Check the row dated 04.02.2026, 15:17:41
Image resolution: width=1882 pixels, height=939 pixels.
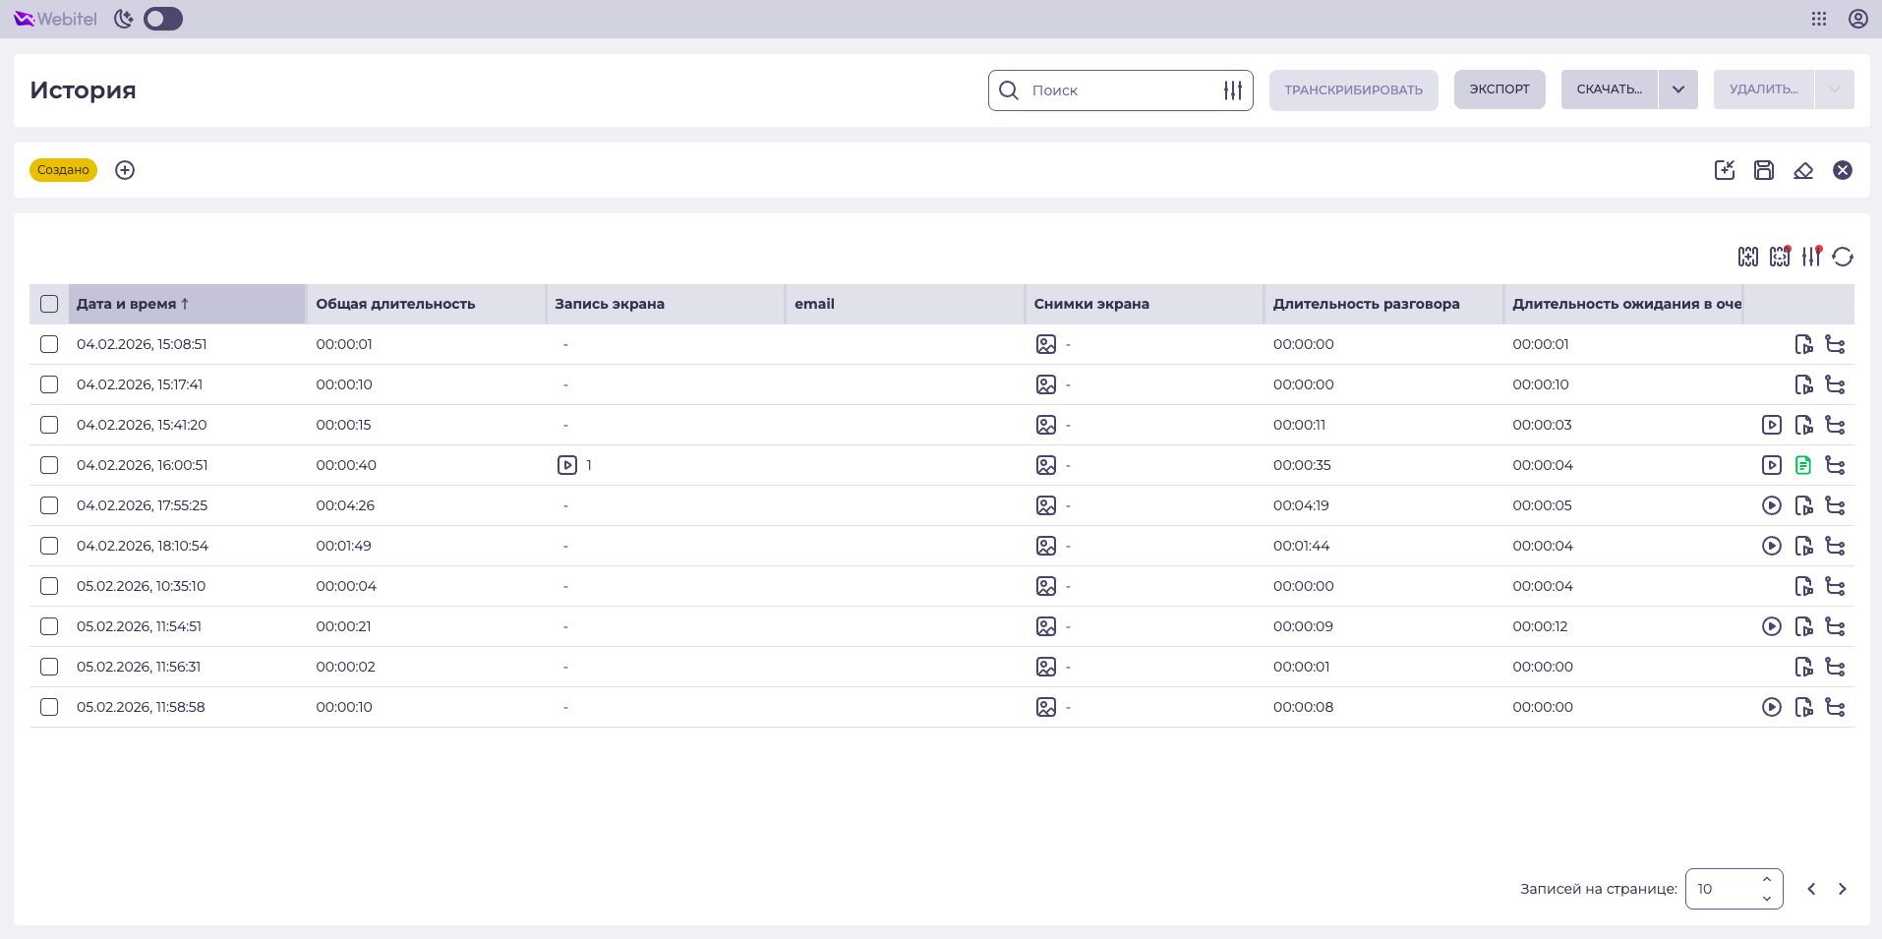click(x=49, y=384)
